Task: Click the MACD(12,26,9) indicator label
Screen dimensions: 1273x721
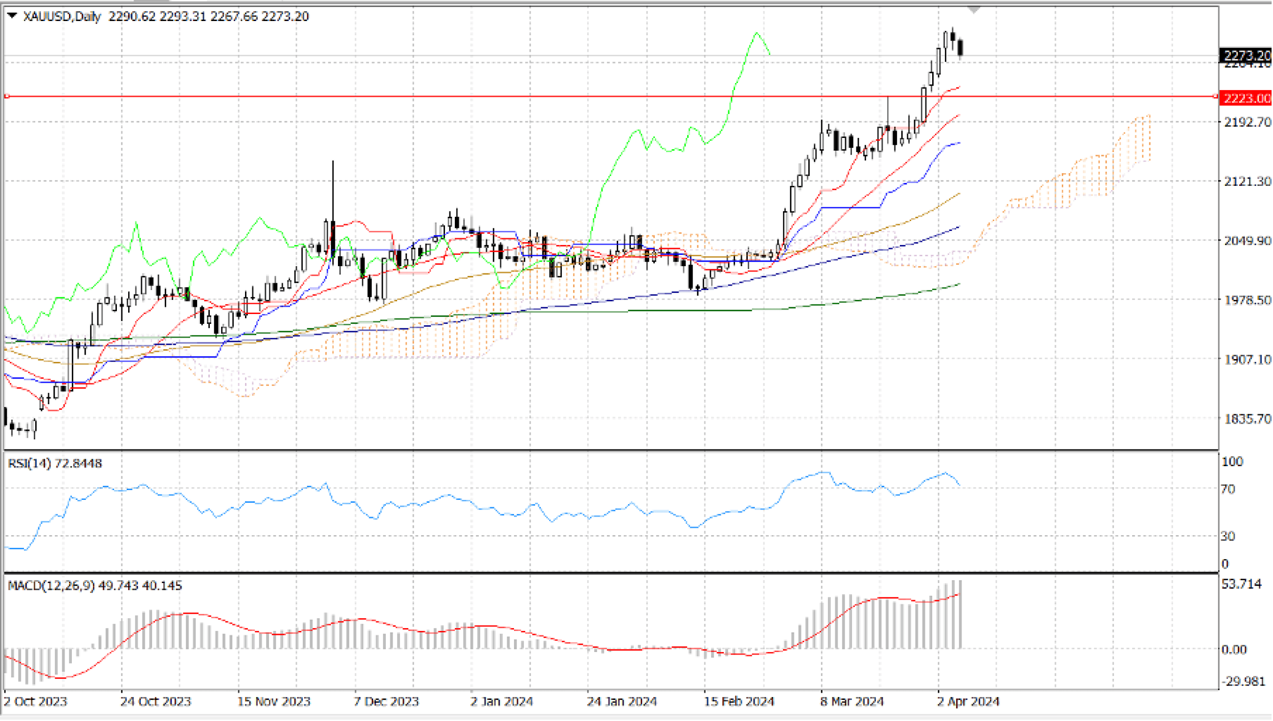Action: pos(51,586)
